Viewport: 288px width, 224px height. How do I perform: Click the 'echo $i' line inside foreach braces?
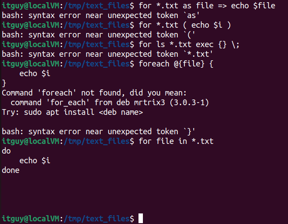[35, 73]
